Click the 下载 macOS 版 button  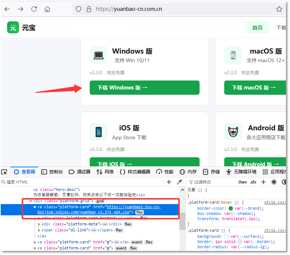(255, 88)
